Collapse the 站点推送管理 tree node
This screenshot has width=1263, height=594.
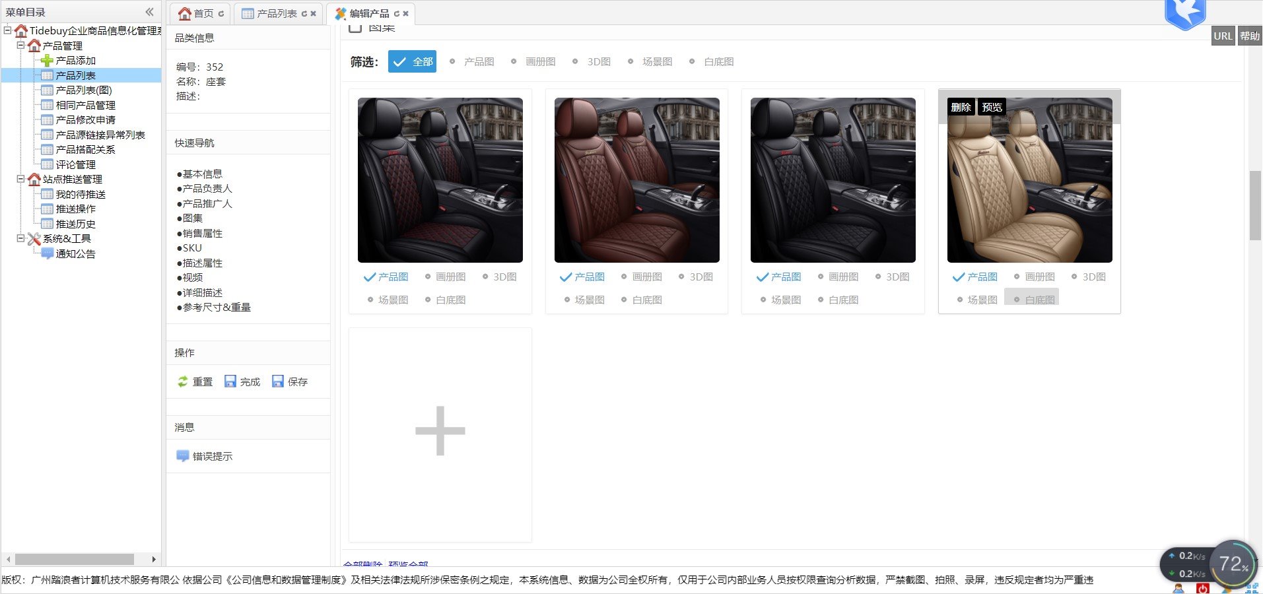20,179
